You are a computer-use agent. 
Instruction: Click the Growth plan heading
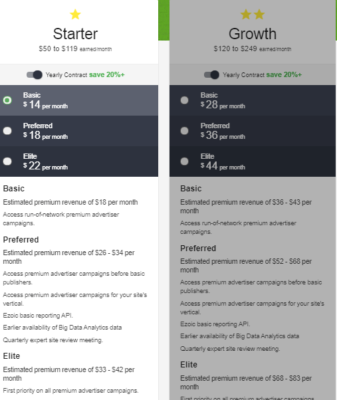point(253,34)
